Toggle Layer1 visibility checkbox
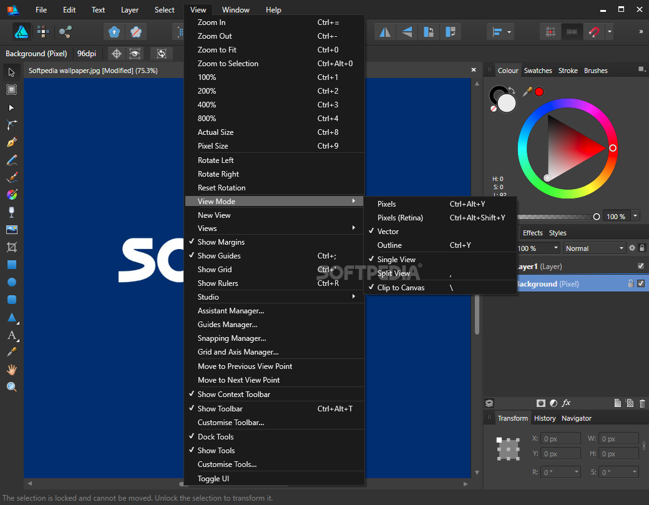This screenshot has width=649, height=505. coord(641,266)
